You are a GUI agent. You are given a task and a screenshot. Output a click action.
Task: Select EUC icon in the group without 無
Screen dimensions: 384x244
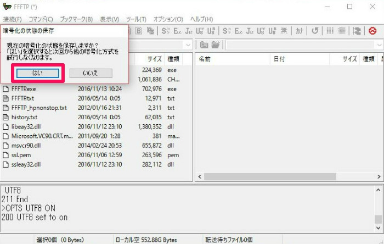coord(177,31)
